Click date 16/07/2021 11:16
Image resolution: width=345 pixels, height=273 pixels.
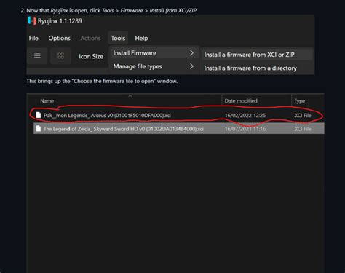(245, 129)
